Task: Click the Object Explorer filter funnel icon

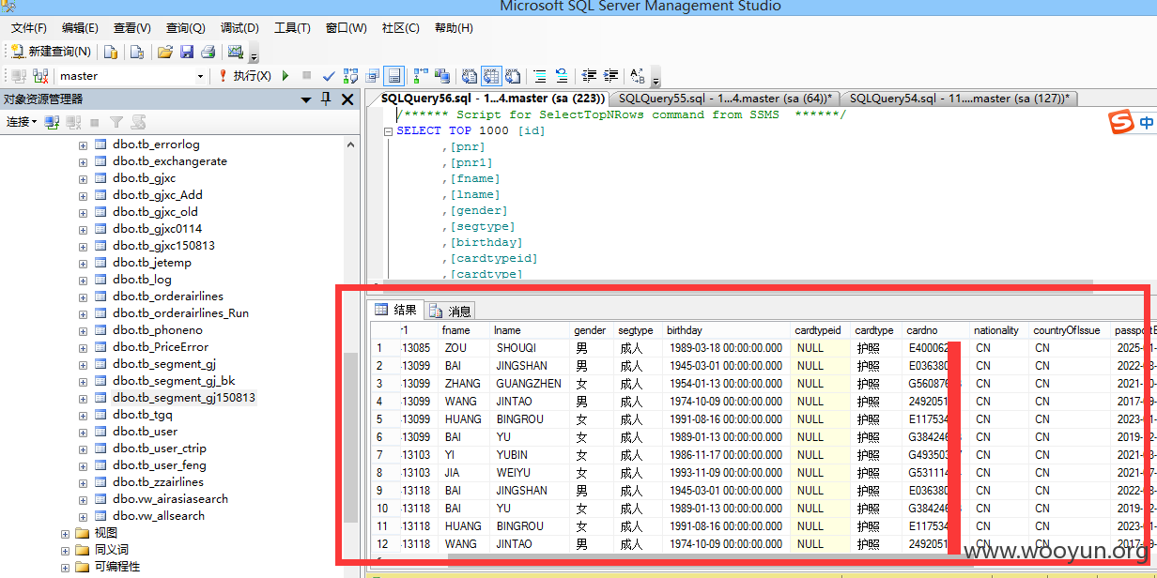Action: point(116,122)
